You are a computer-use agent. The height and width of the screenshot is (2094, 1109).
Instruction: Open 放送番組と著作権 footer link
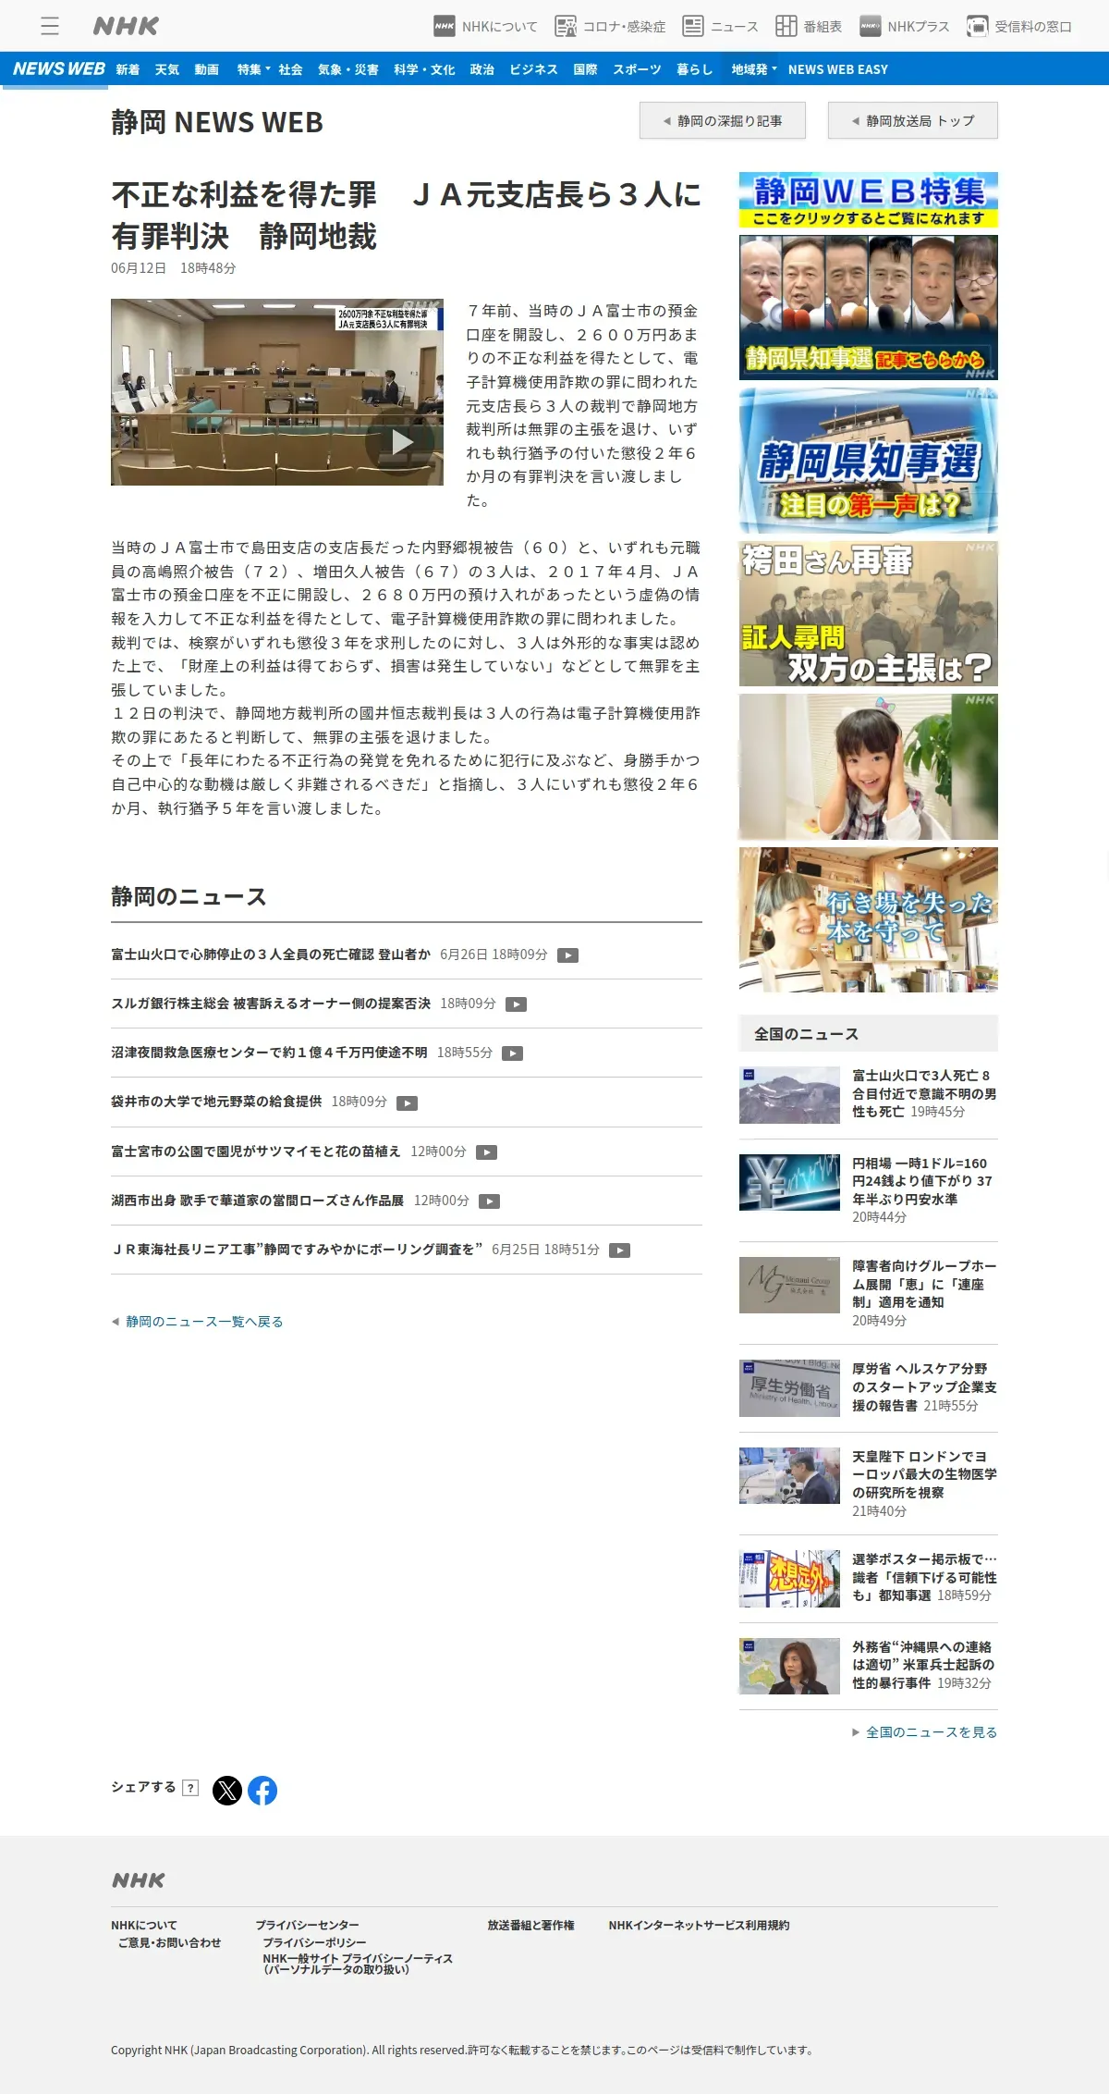tap(531, 1926)
